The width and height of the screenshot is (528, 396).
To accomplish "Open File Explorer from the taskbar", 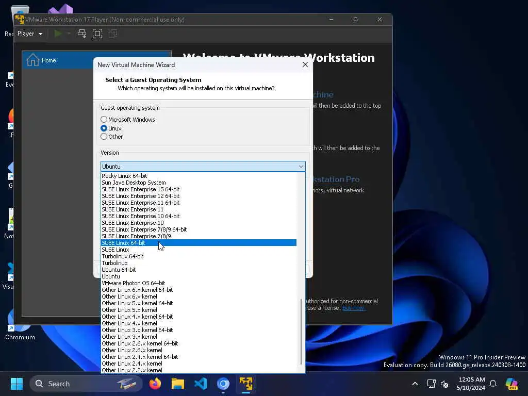I will coord(178,384).
